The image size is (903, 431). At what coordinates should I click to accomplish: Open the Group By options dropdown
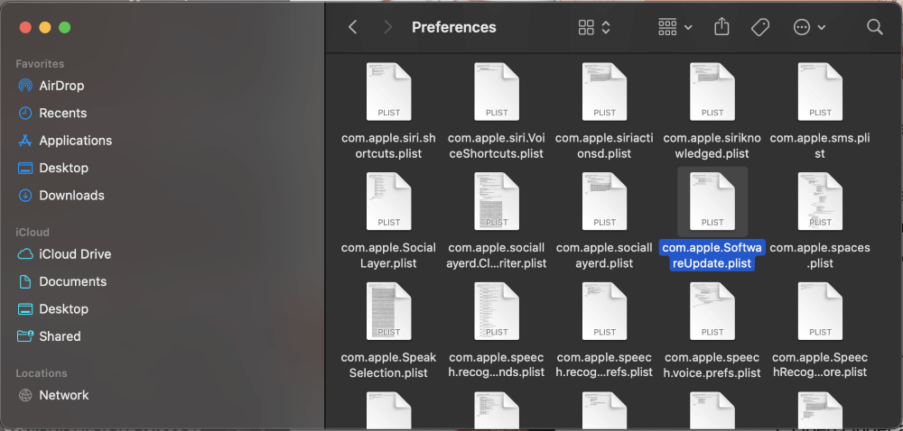pos(675,27)
